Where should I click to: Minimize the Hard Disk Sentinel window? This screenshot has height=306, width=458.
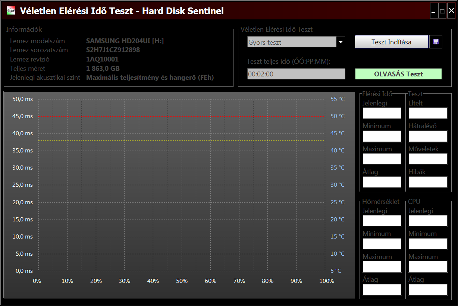[433, 11]
